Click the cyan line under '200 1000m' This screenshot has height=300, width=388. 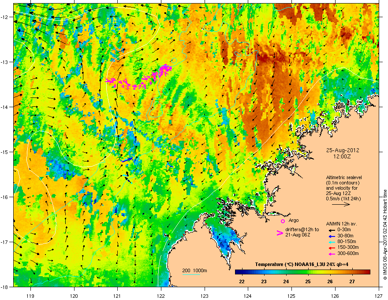(191, 274)
